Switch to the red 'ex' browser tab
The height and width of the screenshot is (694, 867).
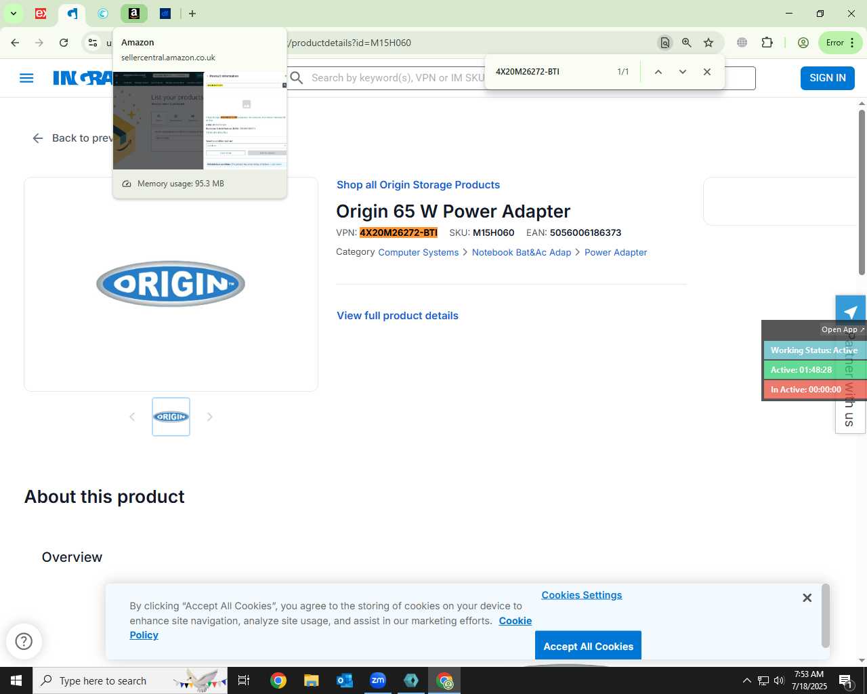[x=41, y=14]
